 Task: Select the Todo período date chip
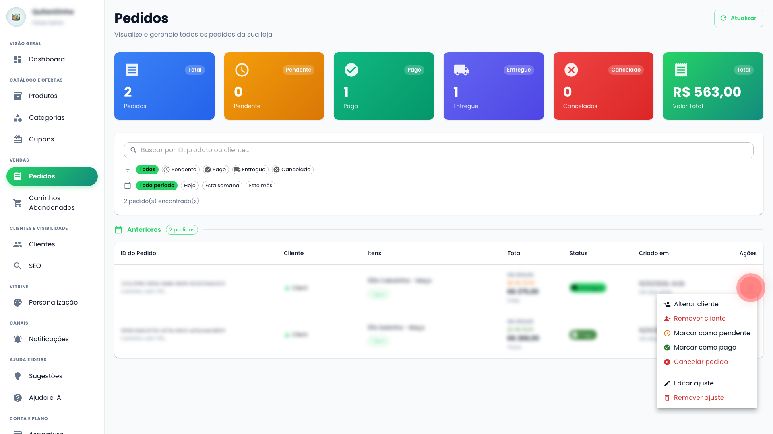click(x=157, y=186)
